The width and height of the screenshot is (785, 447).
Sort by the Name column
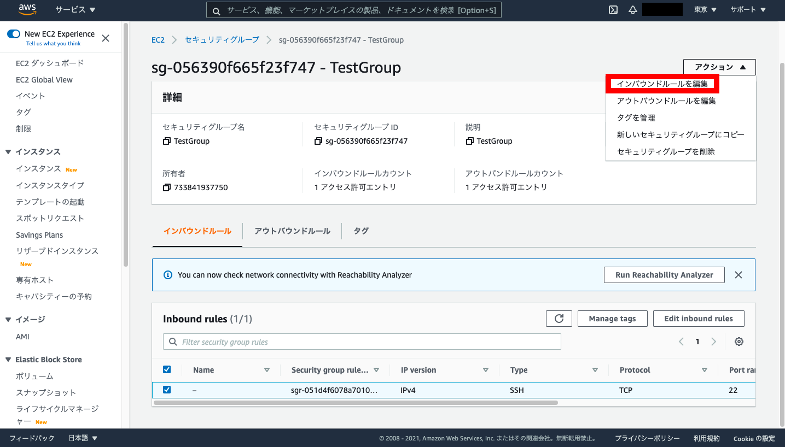point(267,370)
